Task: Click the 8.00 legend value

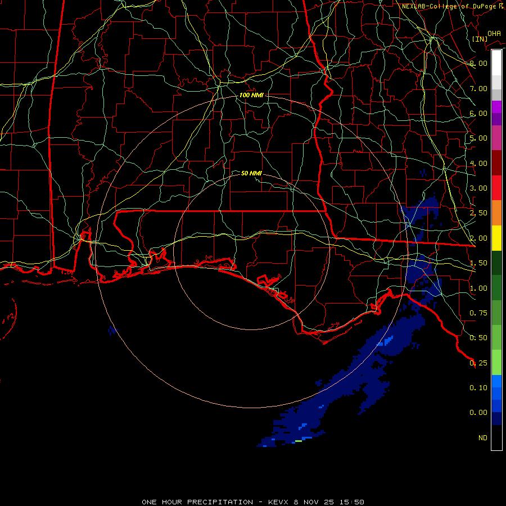Action: click(x=478, y=63)
